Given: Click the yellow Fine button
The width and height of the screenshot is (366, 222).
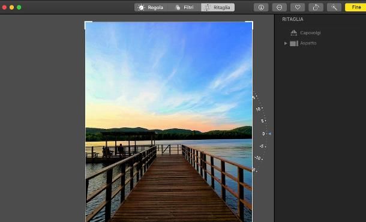Looking at the screenshot, I should (x=355, y=7).
